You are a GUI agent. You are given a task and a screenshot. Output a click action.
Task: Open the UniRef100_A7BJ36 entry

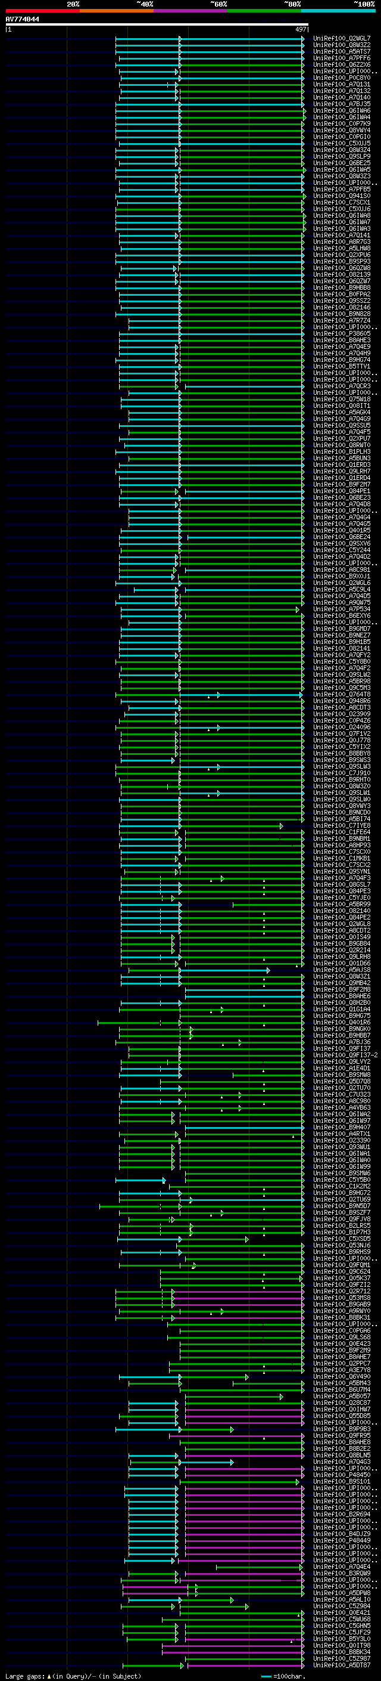click(341, 1042)
